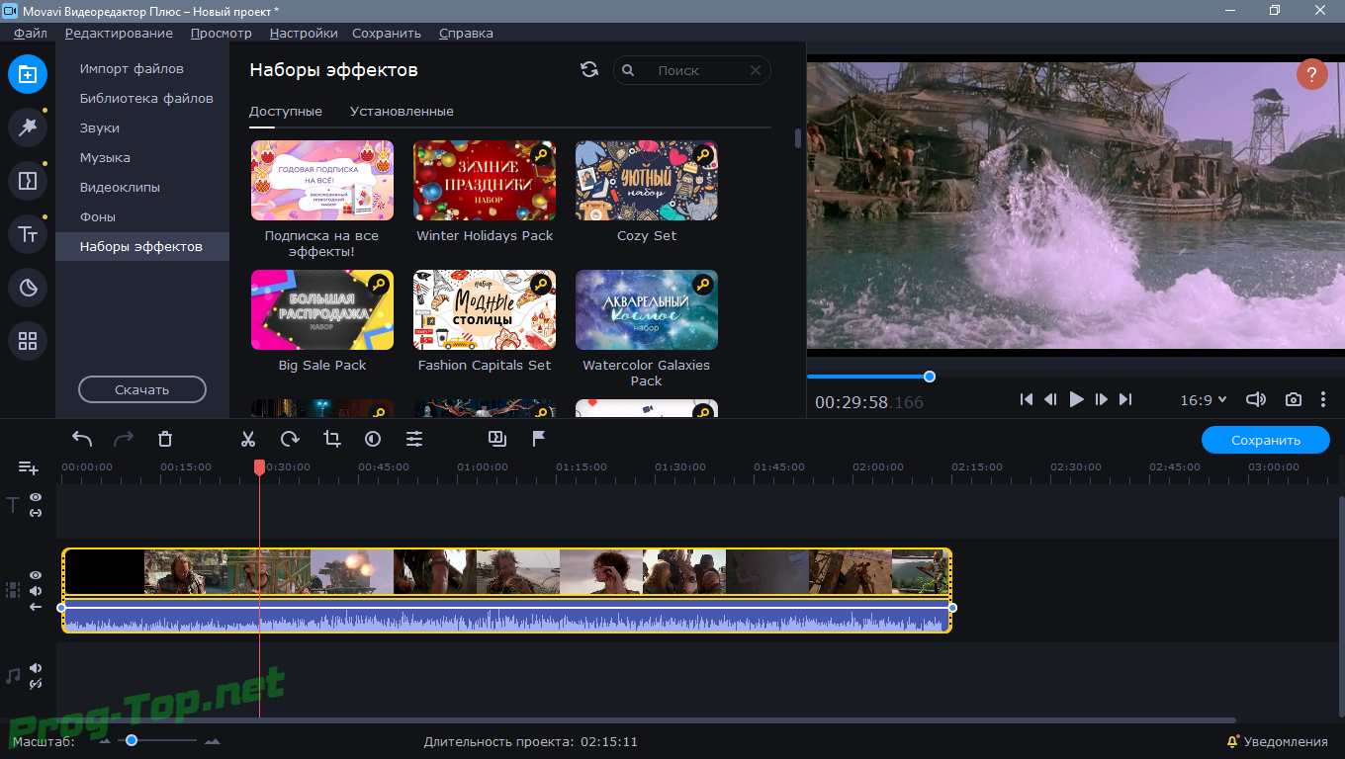
Task: Open the titles Tт tab
Action: [28, 234]
